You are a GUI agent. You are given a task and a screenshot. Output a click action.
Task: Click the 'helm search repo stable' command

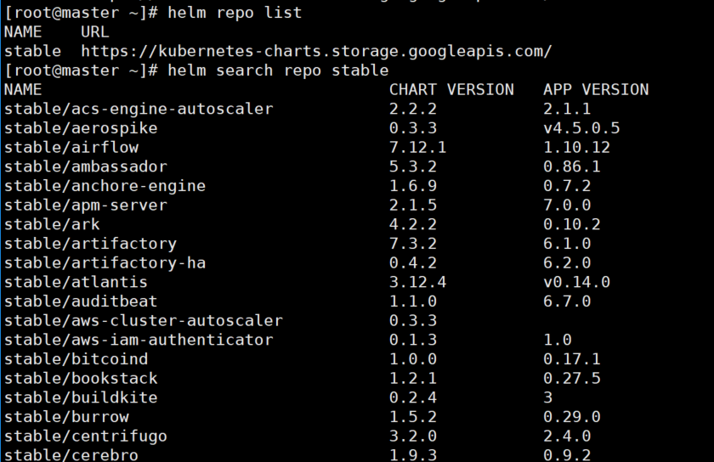tap(278, 70)
